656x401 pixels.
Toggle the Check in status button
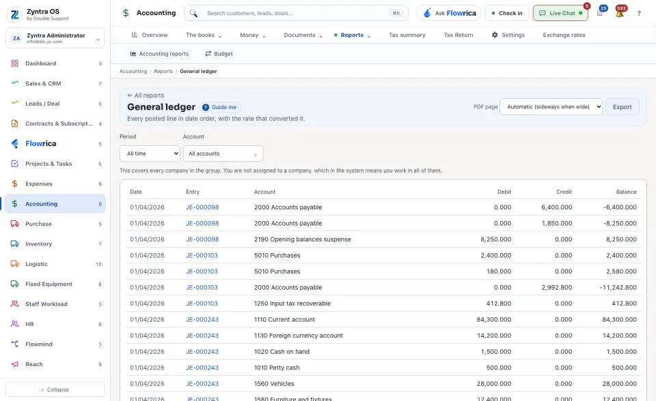(x=507, y=13)
